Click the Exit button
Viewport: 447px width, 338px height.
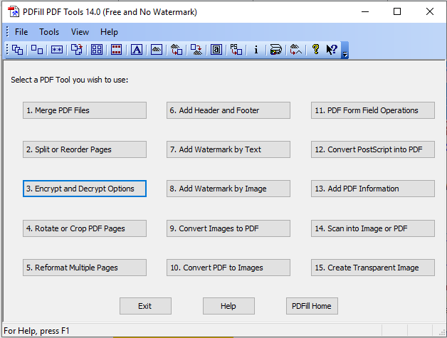pyautogui.click(x=145, y=306)
